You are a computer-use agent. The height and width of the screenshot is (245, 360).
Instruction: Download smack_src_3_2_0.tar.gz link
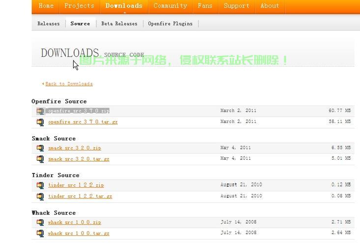coord(79,159)
